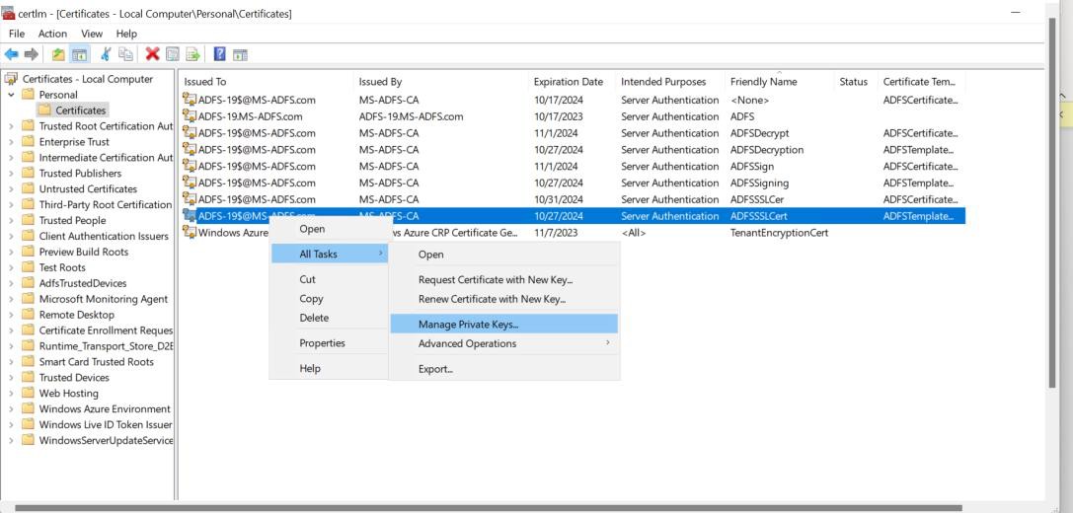Click the Trusted Devices folder icon

point(28,378)
